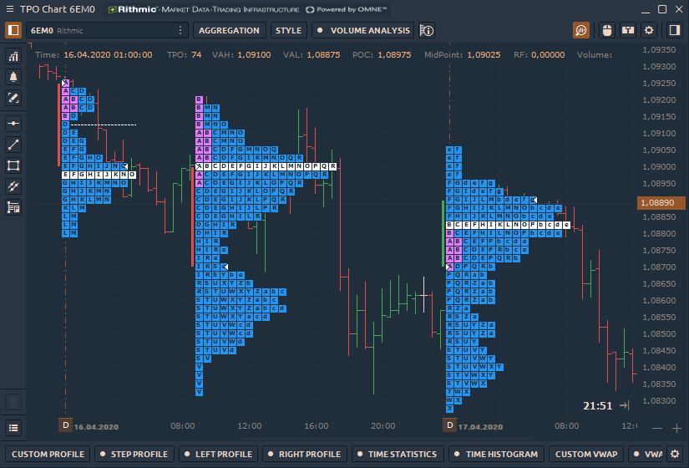Screen dimensions: 689x468
Task: Click the D marker for 17.04.2020
Action: [x=449, y=425]
